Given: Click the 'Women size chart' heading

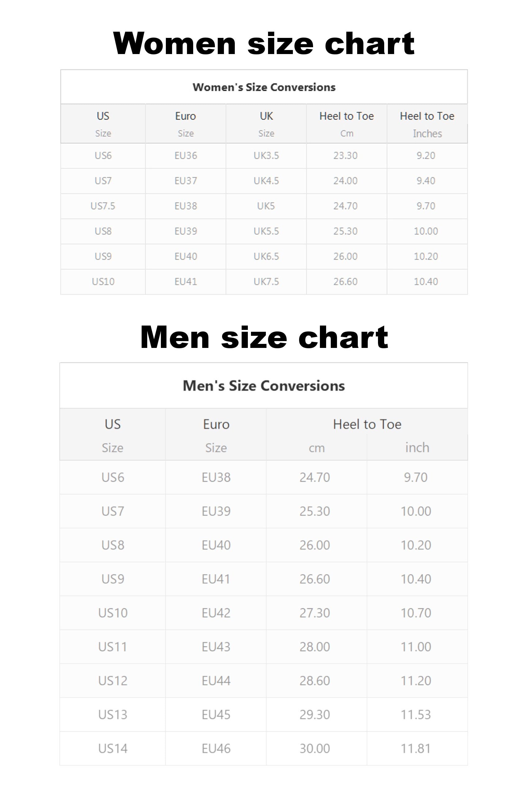Looking at the screenshot, I should pos(264,43).
